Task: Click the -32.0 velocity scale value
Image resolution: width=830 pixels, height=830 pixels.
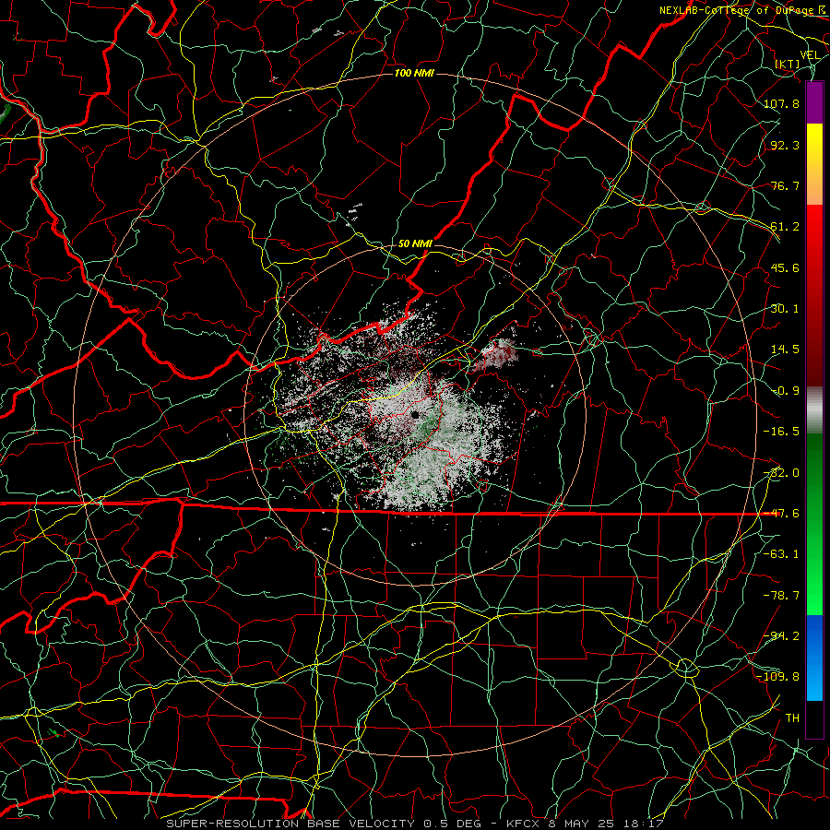Action: click(x=781, y=473)
